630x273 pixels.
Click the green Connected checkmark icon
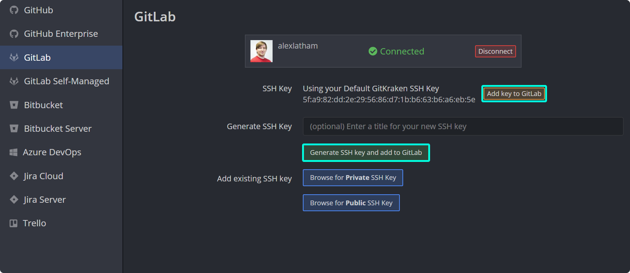pyautogui.click(x=373, y=52)
